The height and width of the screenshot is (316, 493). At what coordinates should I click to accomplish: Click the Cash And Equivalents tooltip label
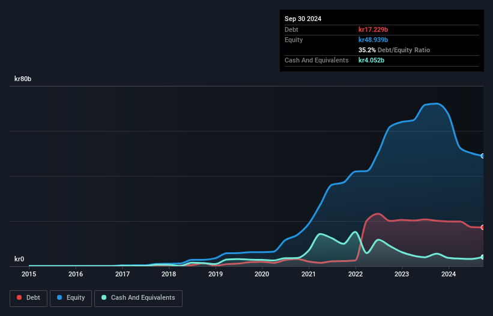316,60
